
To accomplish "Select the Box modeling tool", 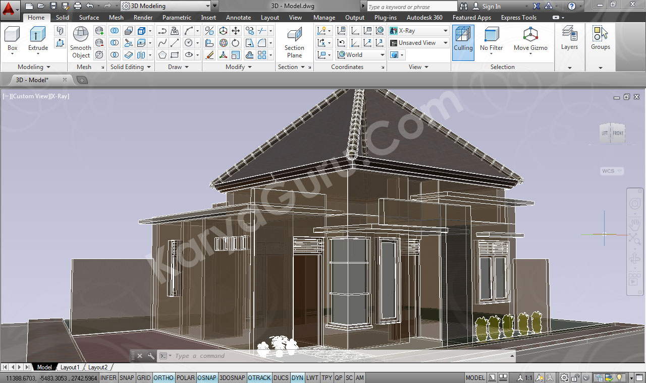I will 12,35.
